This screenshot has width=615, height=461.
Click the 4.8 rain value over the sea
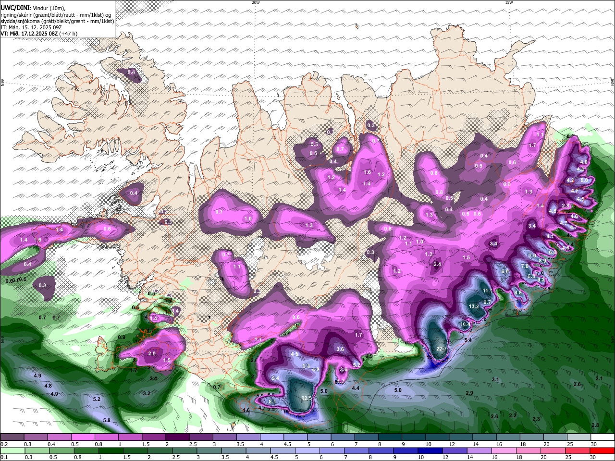[x=48, y=386]
